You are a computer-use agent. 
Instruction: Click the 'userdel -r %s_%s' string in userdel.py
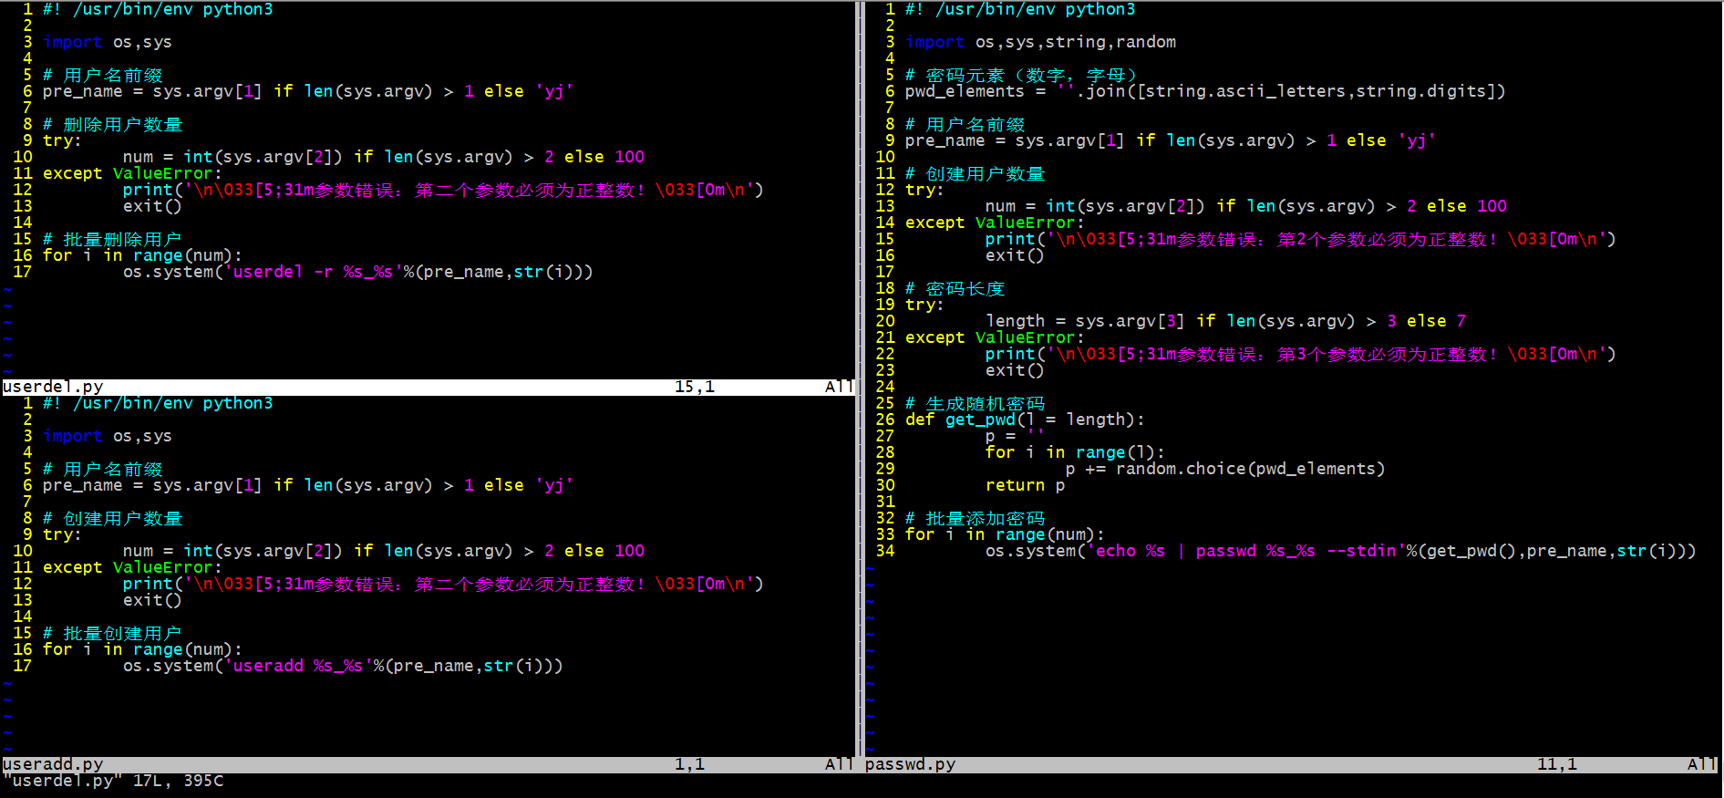point(313,272)
